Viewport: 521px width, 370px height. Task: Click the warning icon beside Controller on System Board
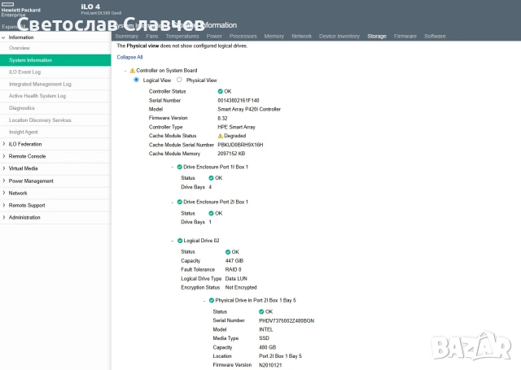coord(132,71)
